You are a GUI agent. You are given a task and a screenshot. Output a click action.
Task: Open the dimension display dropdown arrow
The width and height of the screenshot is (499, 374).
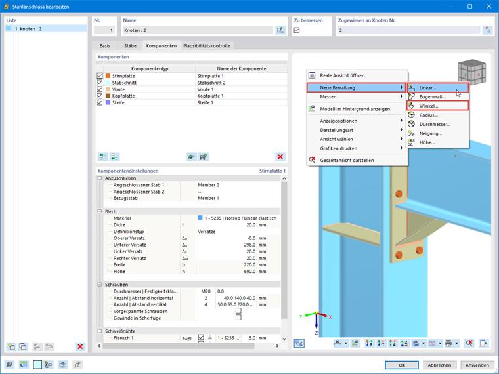[345, 343]
